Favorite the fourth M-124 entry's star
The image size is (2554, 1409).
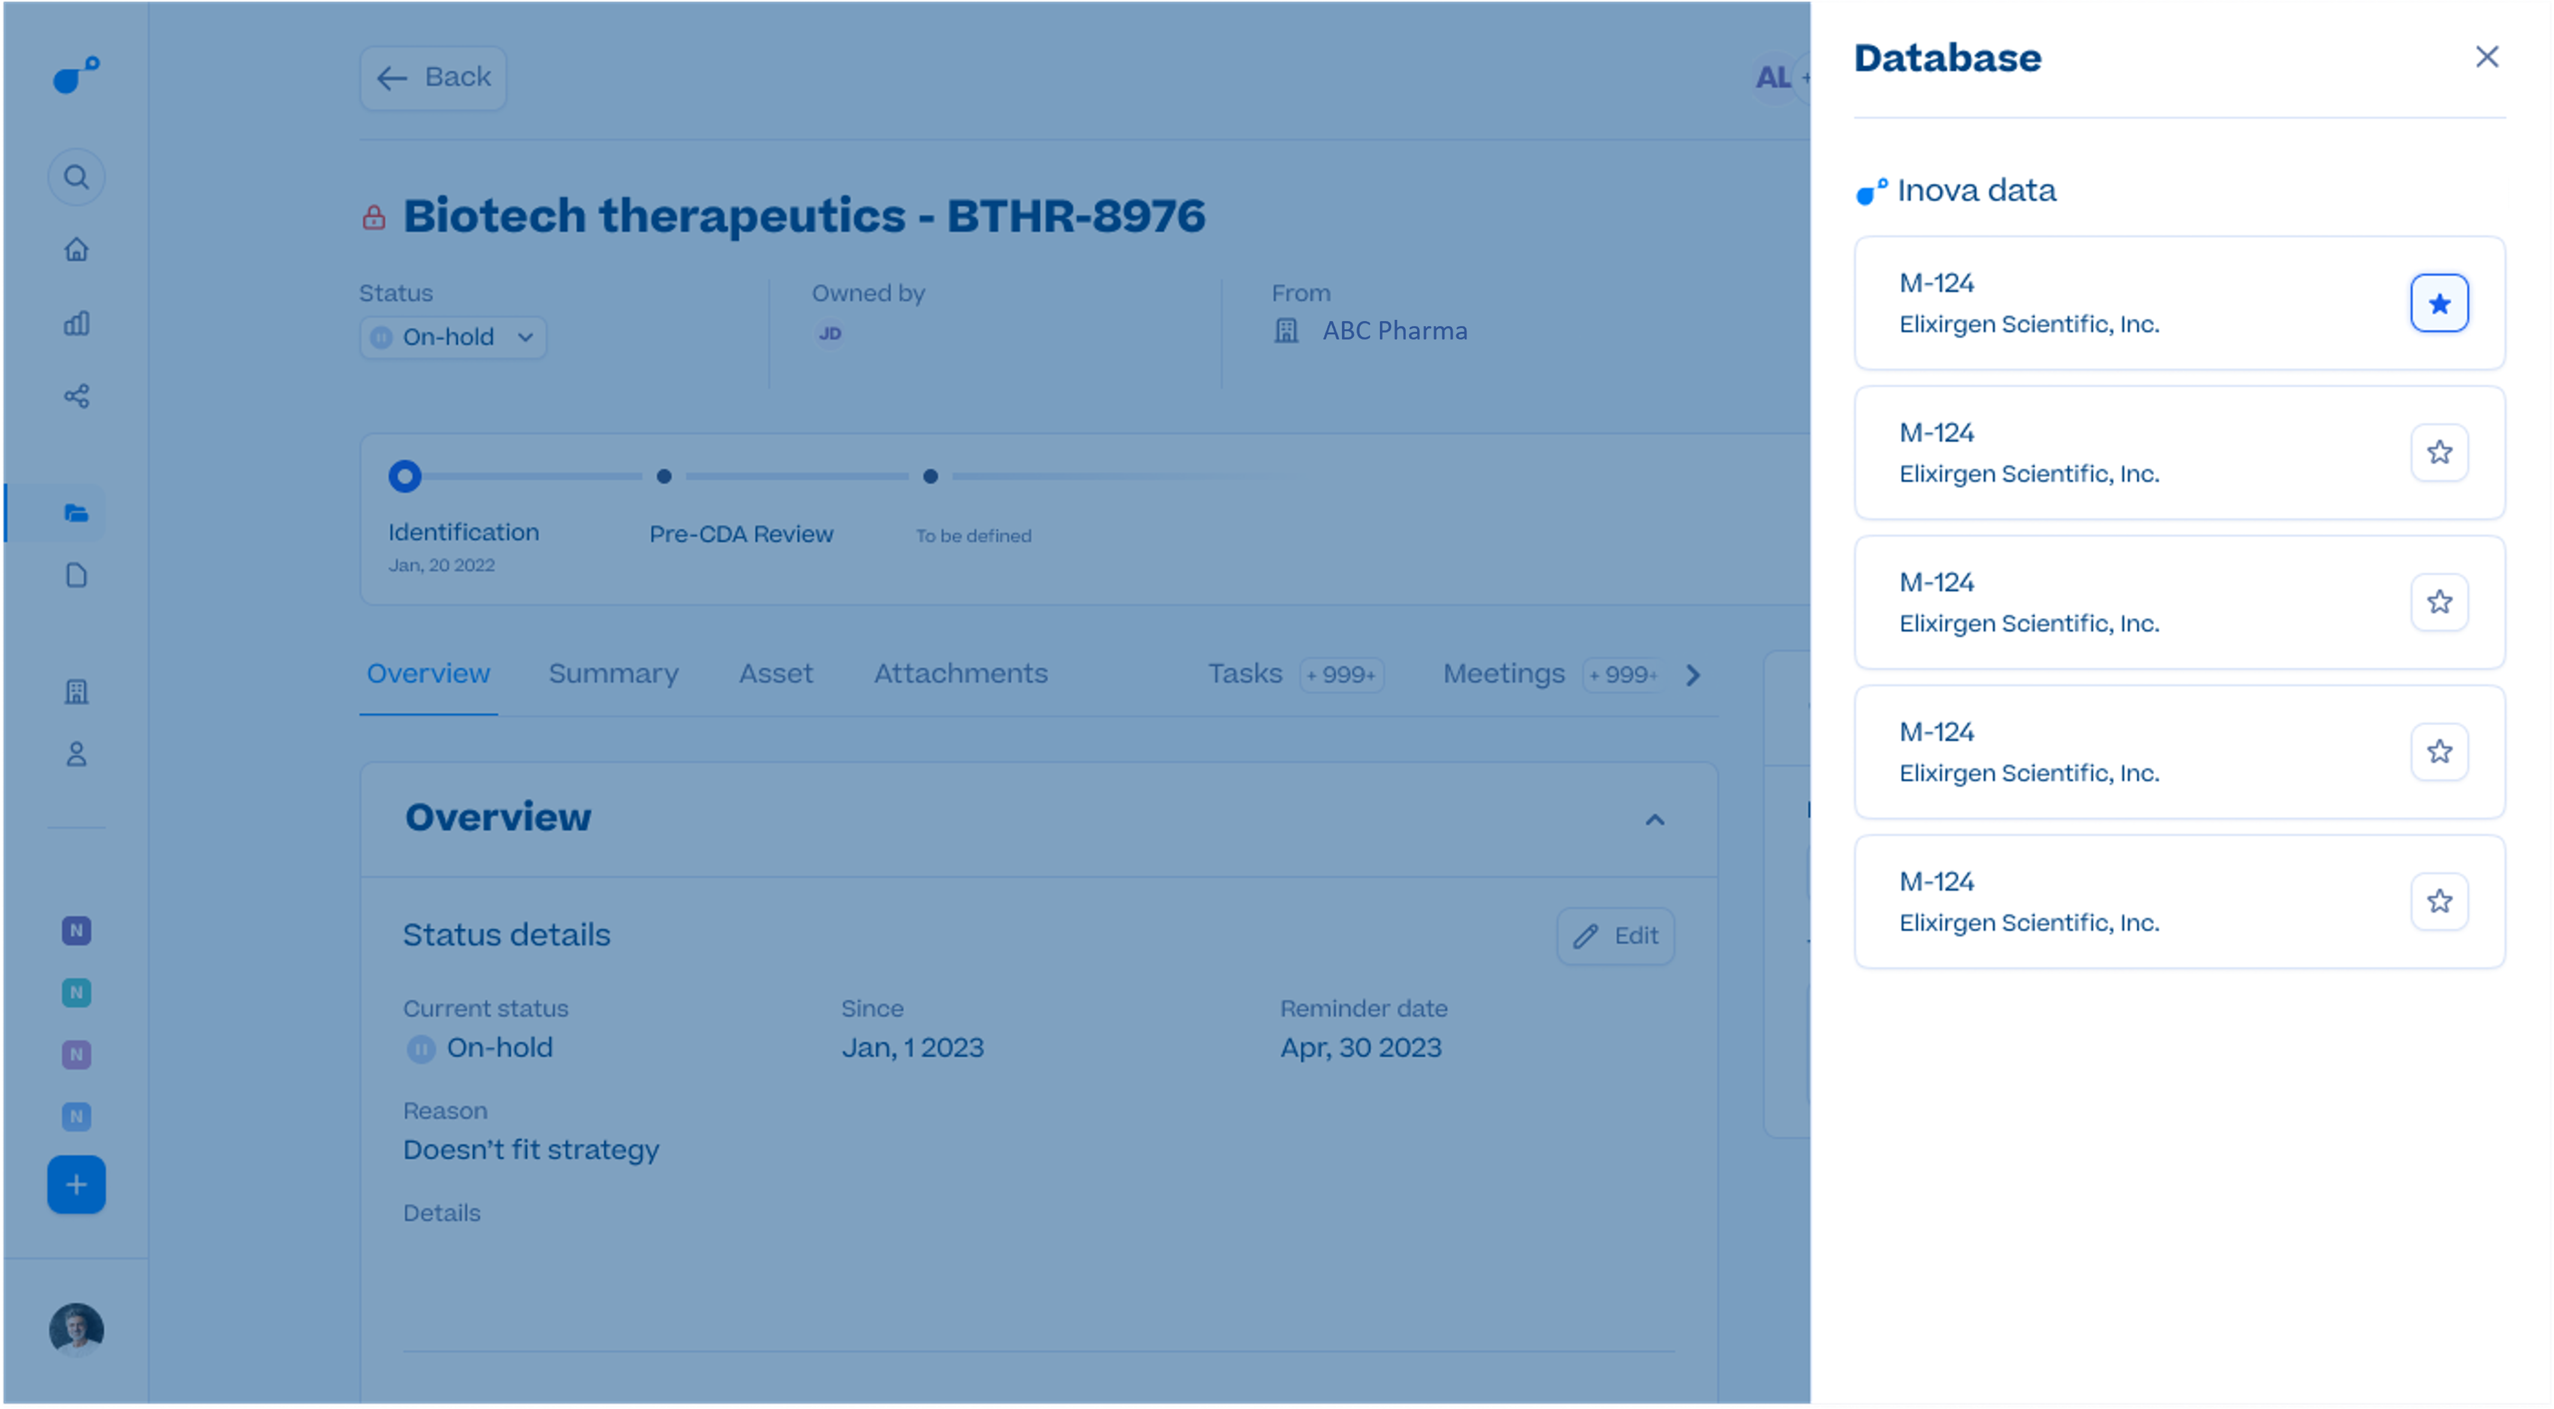point(2439,752)
